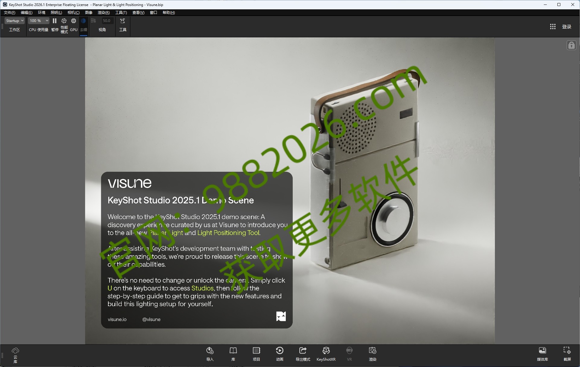This screenshot has width=580, height=367.
Task: Open the 工具(T) menu
Action: pyautogui.click(x=121, y=13)
